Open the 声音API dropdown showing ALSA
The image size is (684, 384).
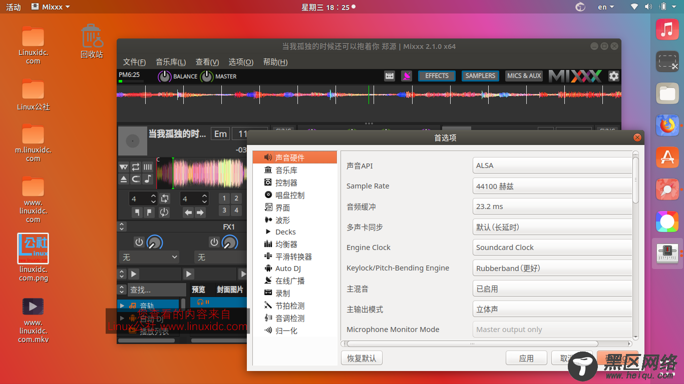pyautogui.click(x=552, y=165)
